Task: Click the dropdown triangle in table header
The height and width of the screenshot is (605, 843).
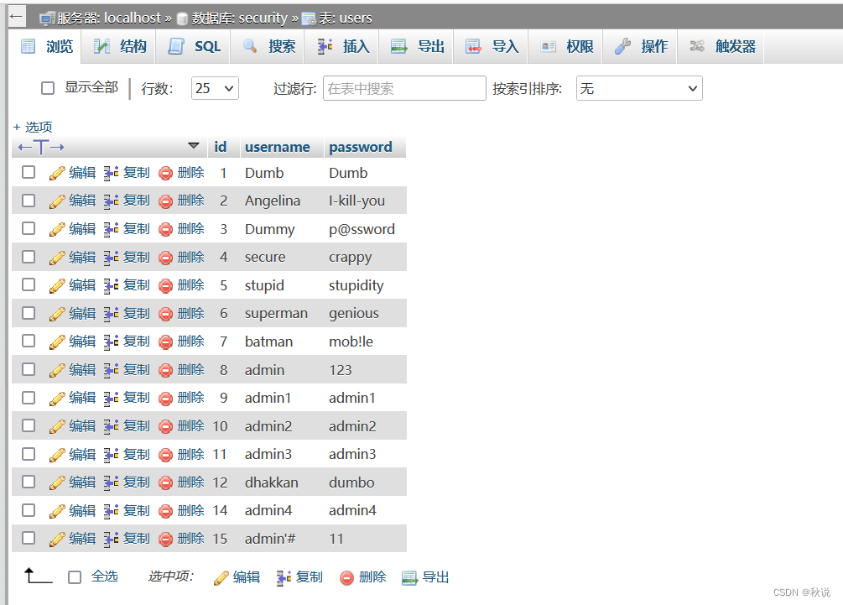Action: pyautogui.click(x=194, y=146)
